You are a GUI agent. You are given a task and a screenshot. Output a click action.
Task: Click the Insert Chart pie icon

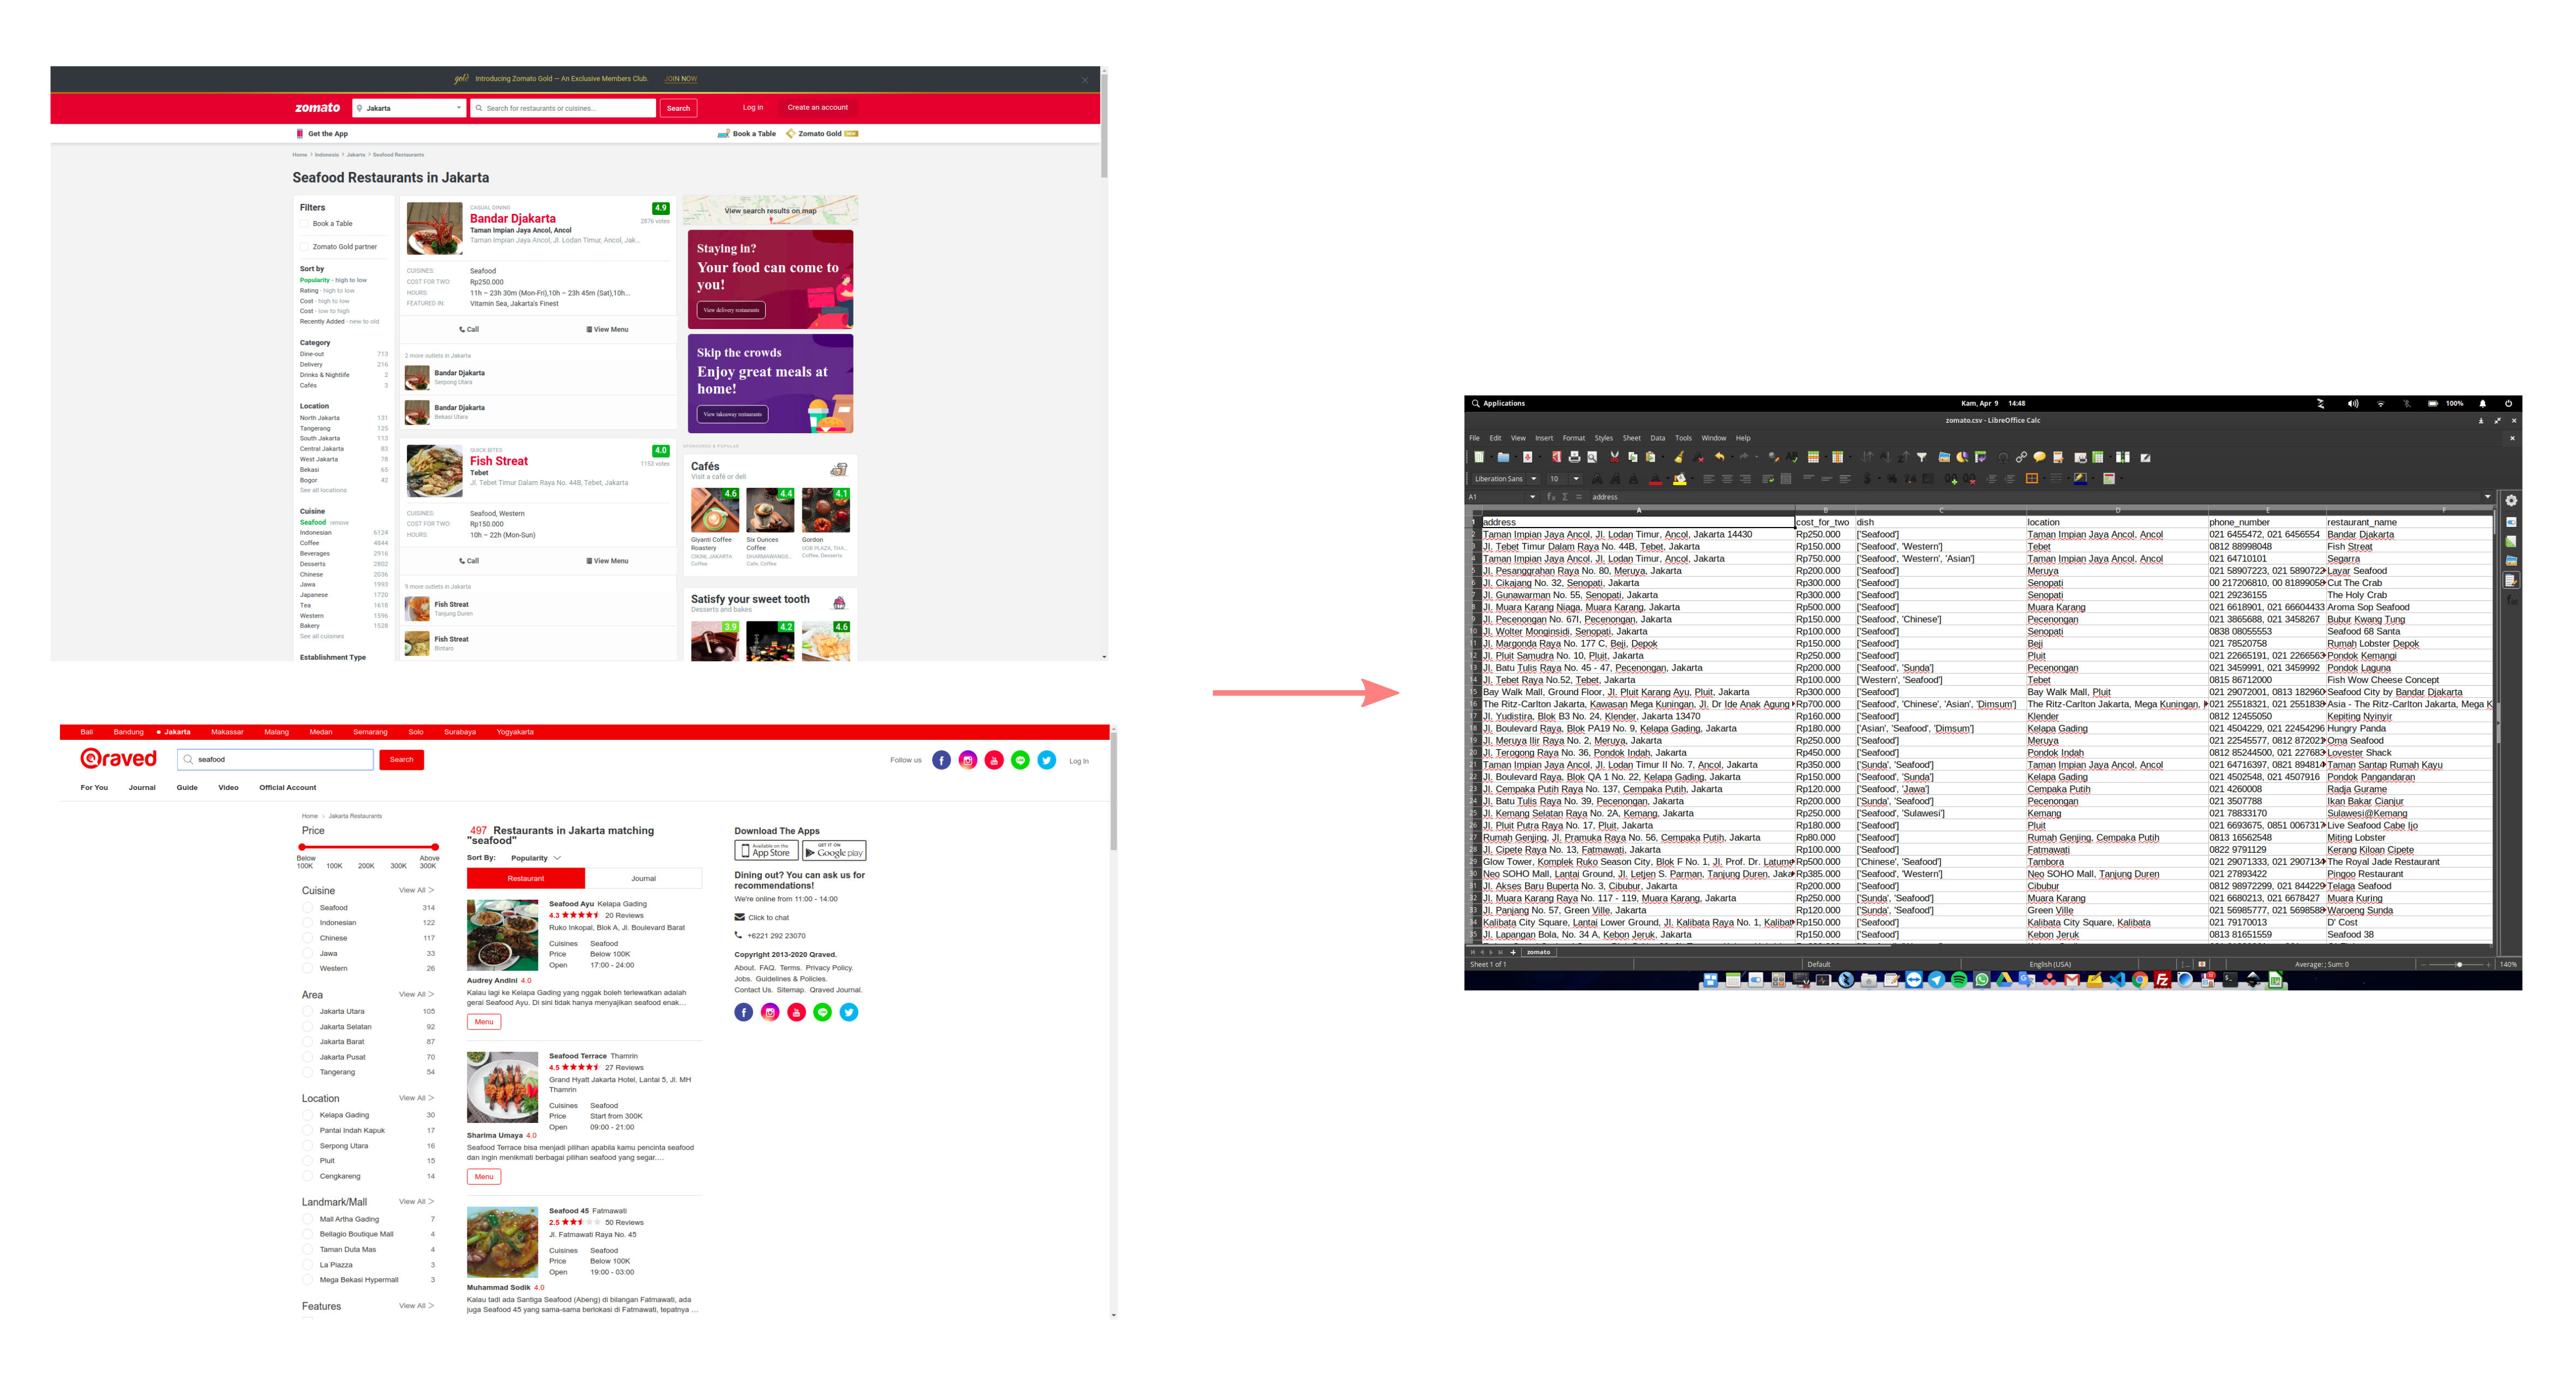click(1962, 457)
